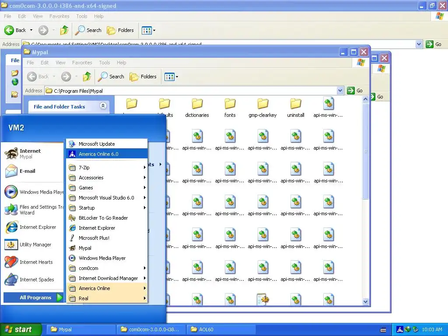This screenshot has width=448, height=336.
Task: Click Up folder icon in Mypal window
Action: click(87, 77)
